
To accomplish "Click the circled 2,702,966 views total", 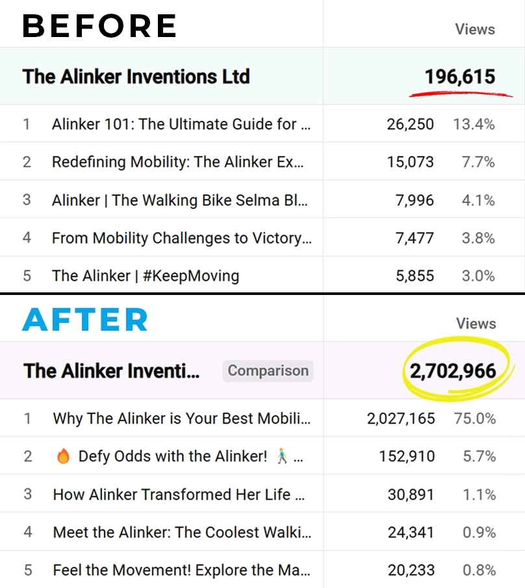I will click(453, 371).
